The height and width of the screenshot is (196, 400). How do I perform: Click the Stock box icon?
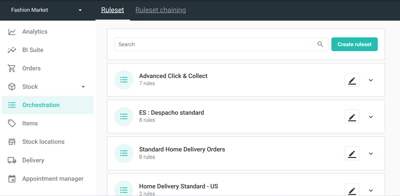tap(12, 87)
